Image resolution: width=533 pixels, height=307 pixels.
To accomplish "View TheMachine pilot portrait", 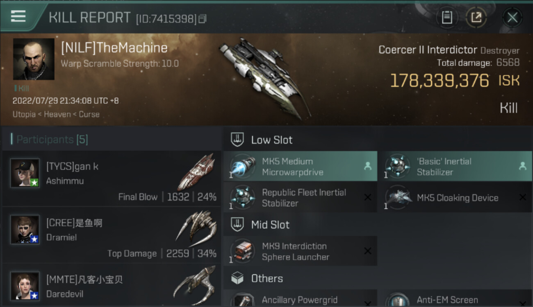I will [x=34, y=59].
